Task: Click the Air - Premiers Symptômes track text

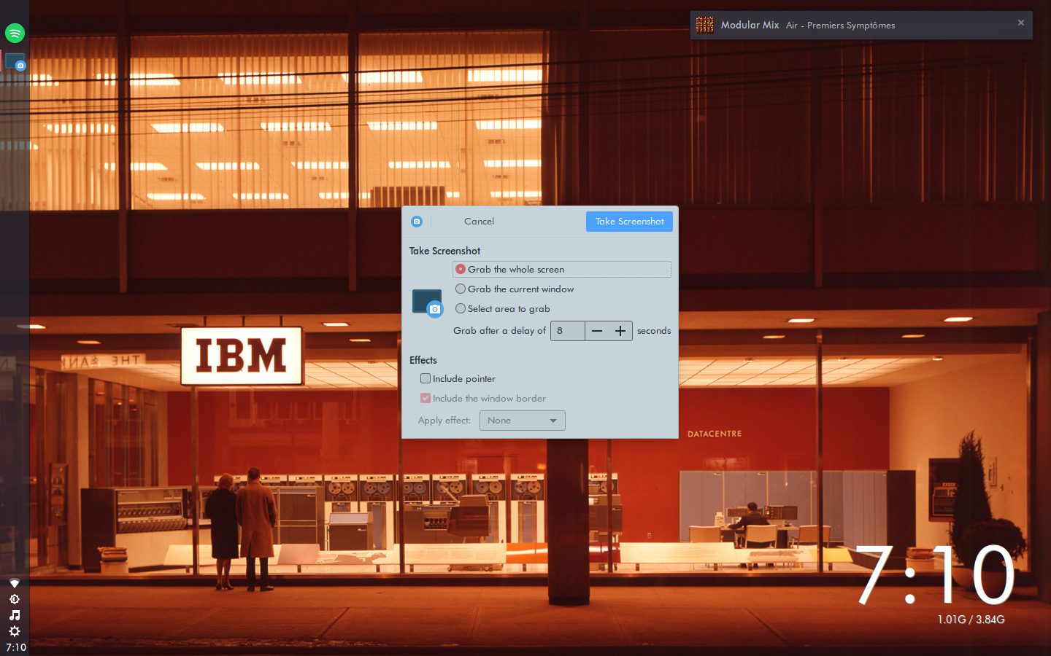Action: point(840,26)
